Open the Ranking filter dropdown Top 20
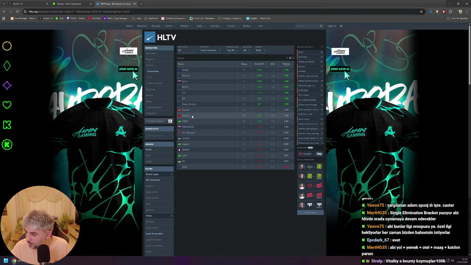Screen dimensions: 471x265 pyautogui.click(x=232, y=50)
